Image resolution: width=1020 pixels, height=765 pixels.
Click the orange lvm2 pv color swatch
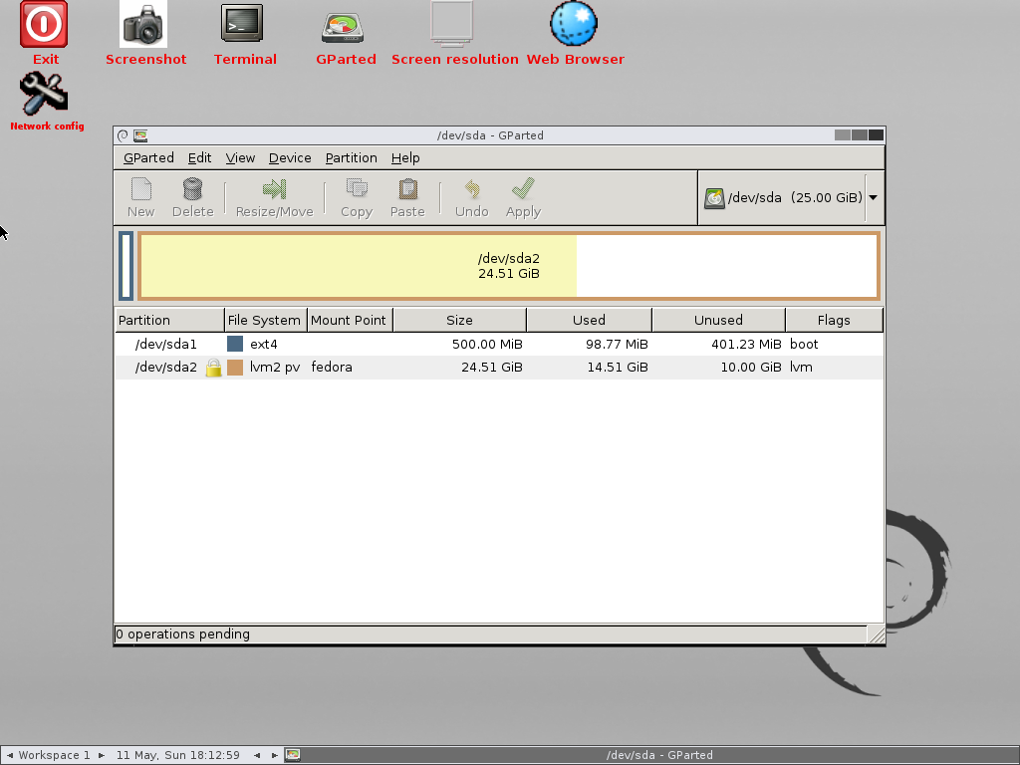pos(235,368)
